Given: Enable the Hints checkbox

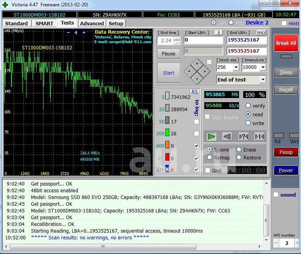Looking at the screenshot, I should [284, 23].
